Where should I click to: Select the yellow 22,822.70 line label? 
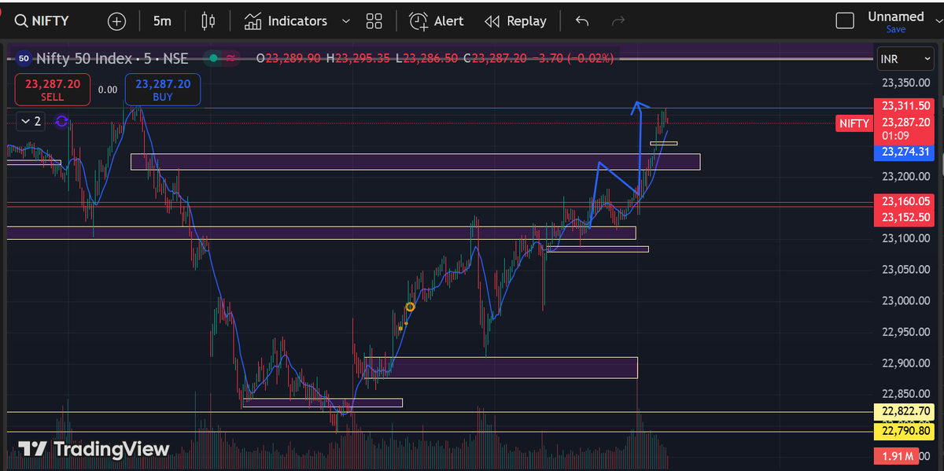[905, 411]
